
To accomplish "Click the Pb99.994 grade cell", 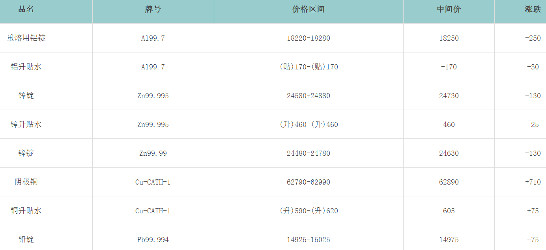I will click(x=153, y=240).
